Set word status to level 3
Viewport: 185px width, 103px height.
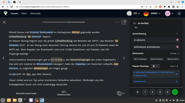point(160,92)
